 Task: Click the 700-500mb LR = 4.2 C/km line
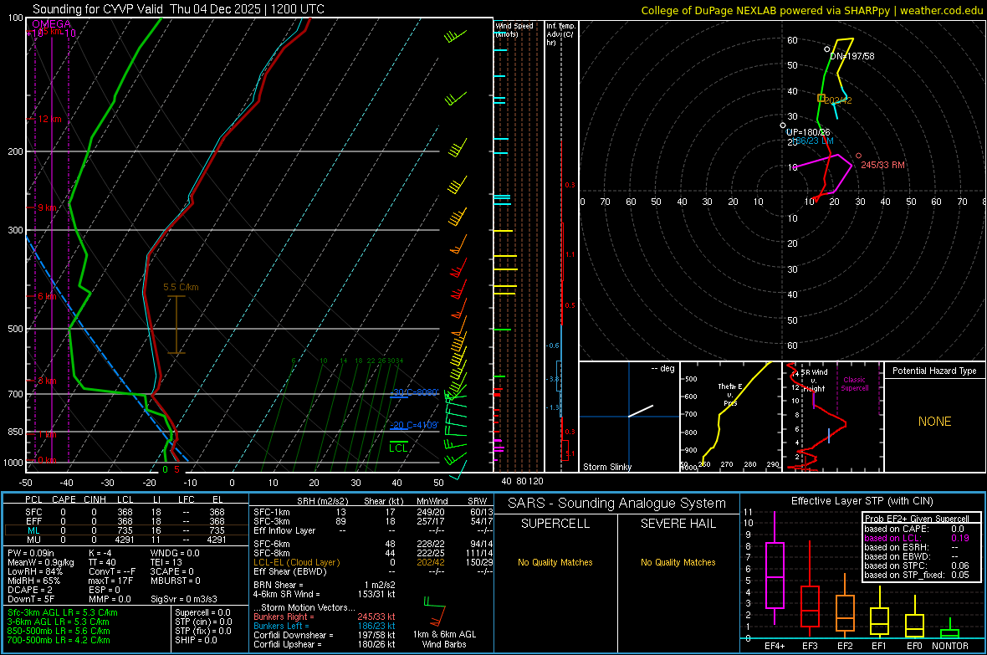point(59,640)
